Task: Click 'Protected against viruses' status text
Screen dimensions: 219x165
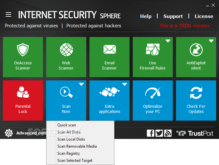Action: pos(31,26)
